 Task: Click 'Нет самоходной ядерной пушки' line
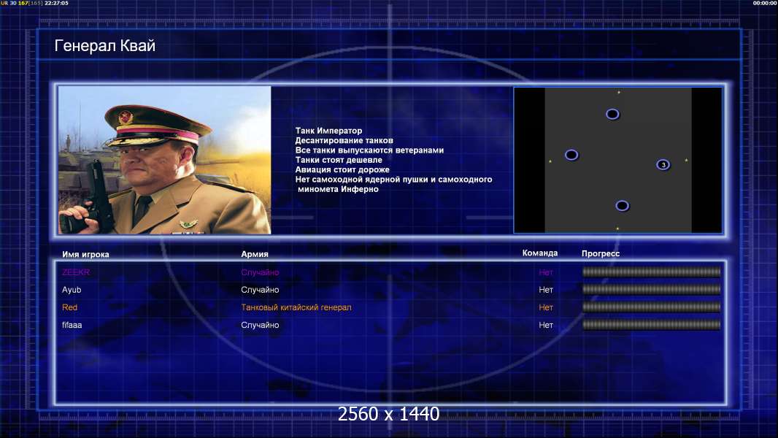click(393, 180)
